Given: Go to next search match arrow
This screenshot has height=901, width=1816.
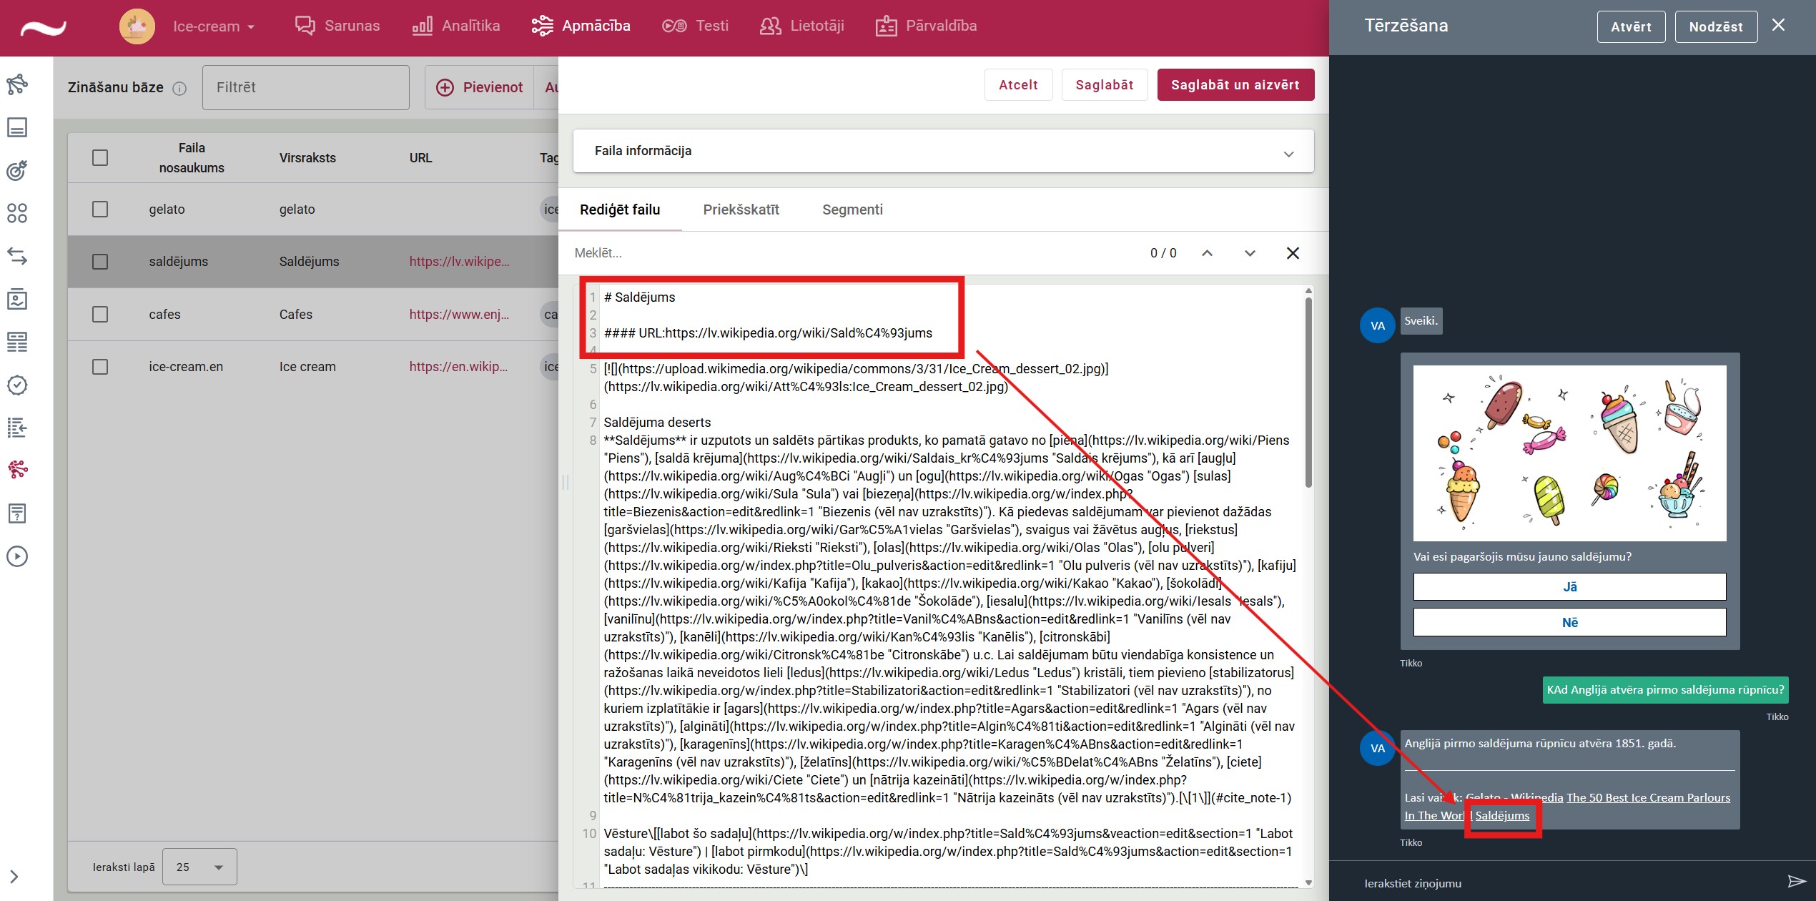Looking at the screenshot, I should (x=1250, y=253).
